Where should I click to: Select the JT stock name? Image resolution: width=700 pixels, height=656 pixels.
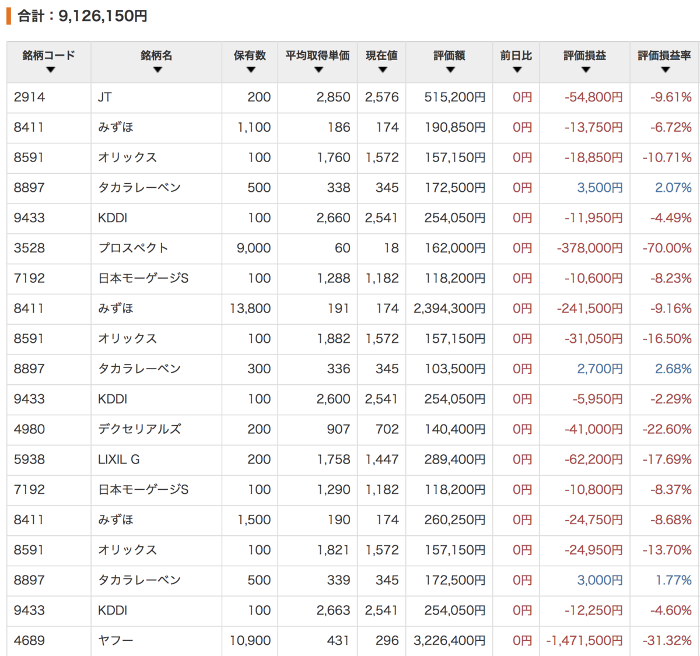point(104,97)
